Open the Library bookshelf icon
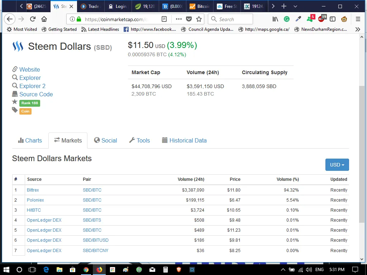367x275 pixels. pos(275,19)
